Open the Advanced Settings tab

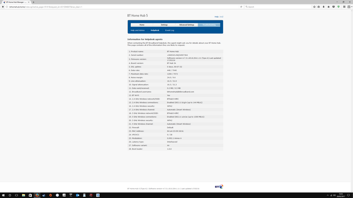(187, 25)
